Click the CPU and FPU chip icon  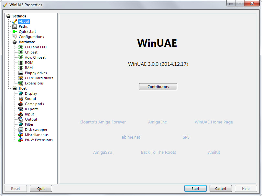pos(21,47)
